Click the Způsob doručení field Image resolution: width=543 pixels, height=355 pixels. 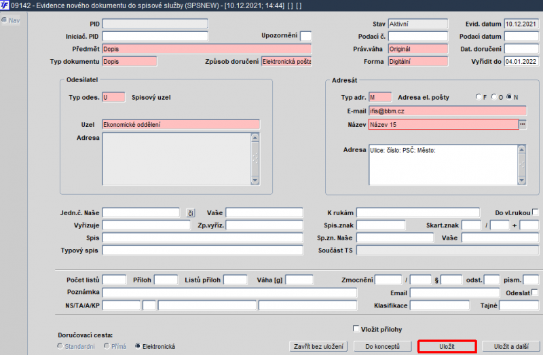click(286, 61)
